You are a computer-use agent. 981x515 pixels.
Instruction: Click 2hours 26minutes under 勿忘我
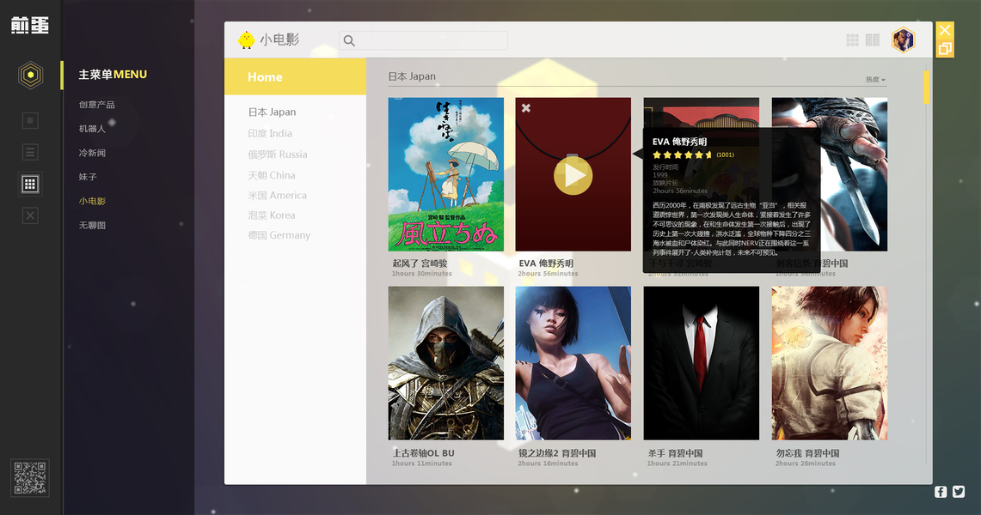[x=806, y=463]
